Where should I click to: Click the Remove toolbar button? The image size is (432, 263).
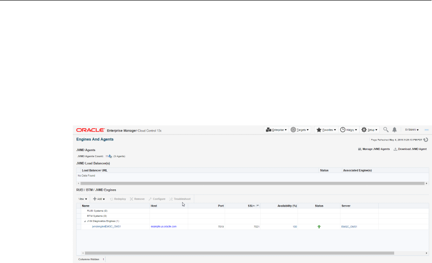tap(137, 199)
